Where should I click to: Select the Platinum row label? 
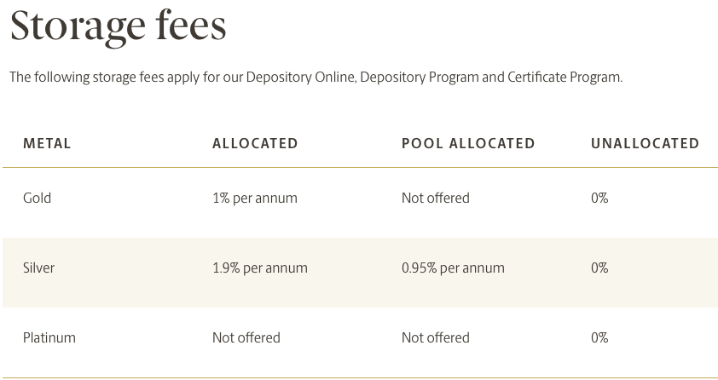49,337
